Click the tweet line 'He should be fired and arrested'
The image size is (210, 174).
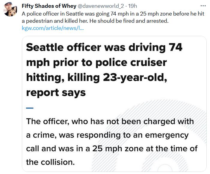click(129, 21)
